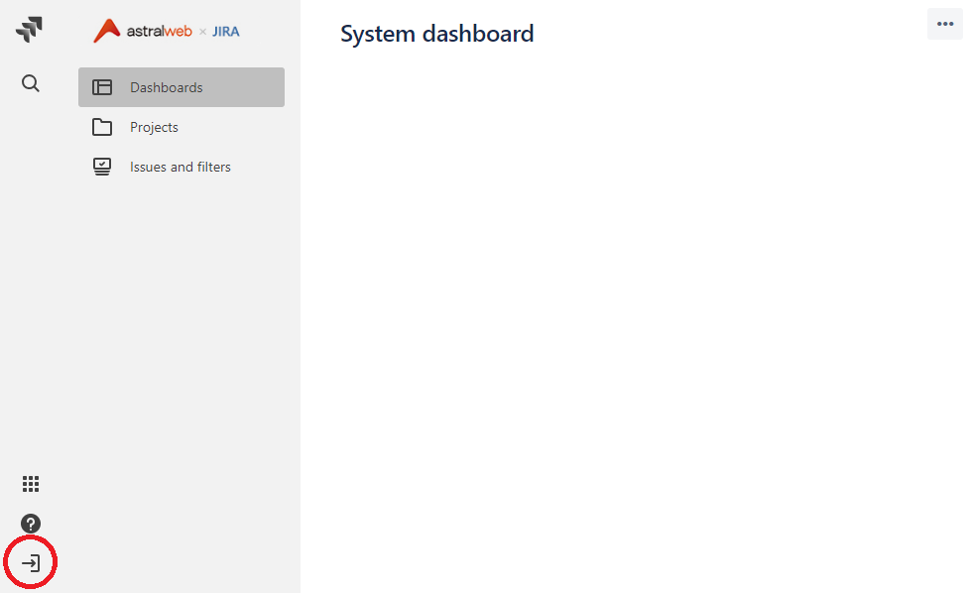
Task: Click the circled log in arrow icon
Action: [31, 562]
